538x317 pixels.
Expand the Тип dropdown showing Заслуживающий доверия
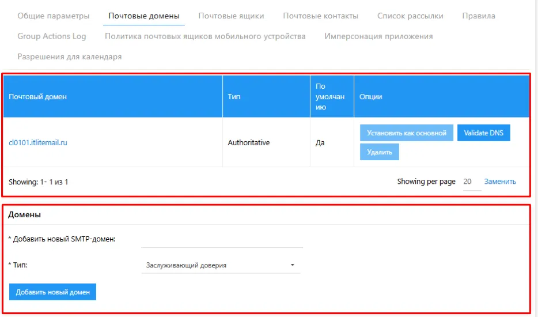pos(221,265)
